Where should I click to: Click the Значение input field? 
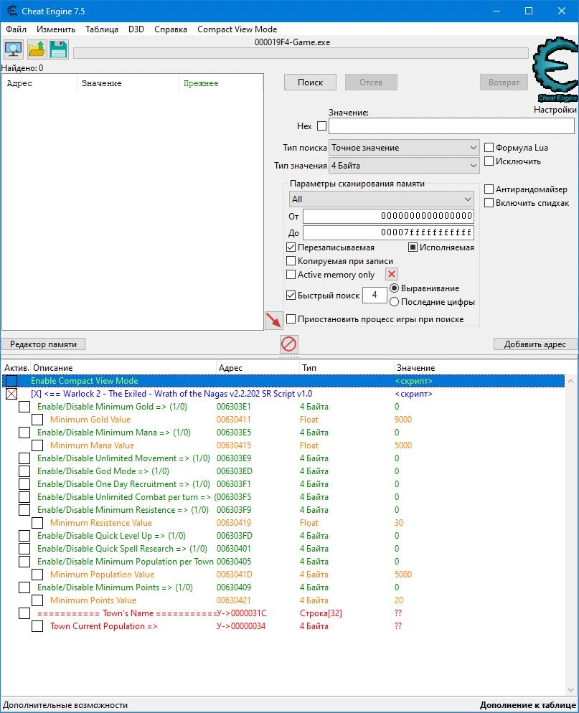(x=451, y=126)
